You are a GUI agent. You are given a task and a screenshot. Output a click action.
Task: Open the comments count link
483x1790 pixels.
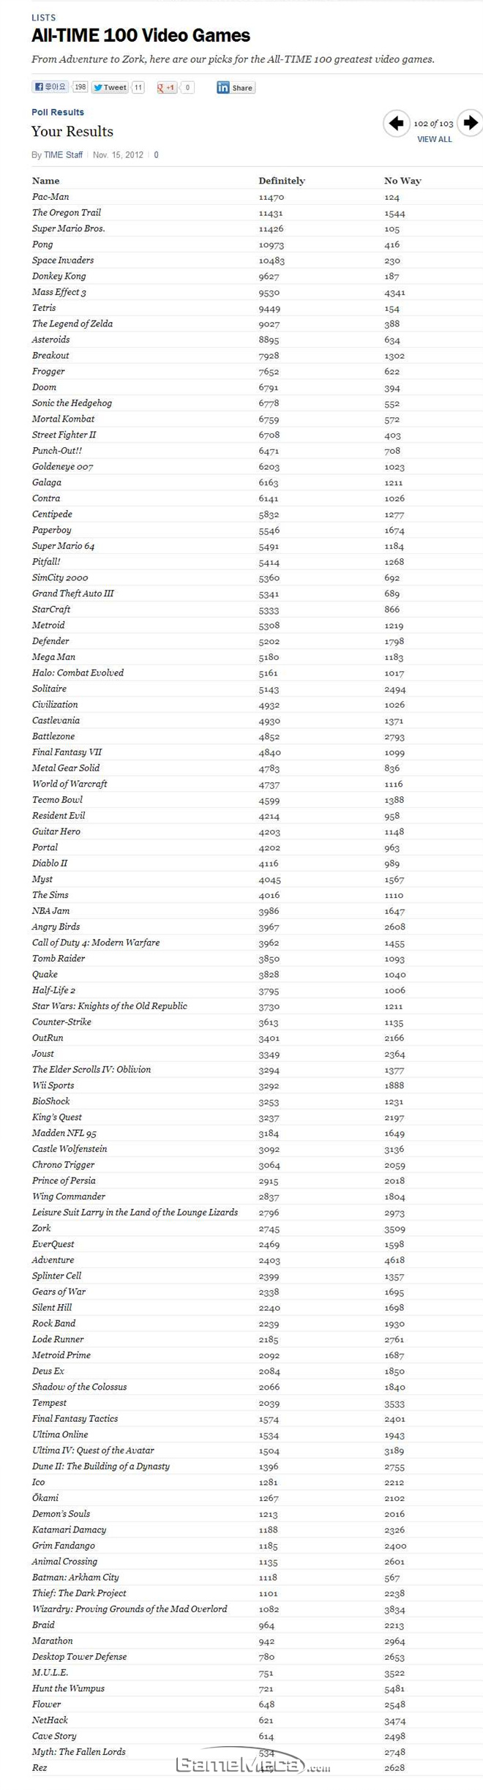156,155
